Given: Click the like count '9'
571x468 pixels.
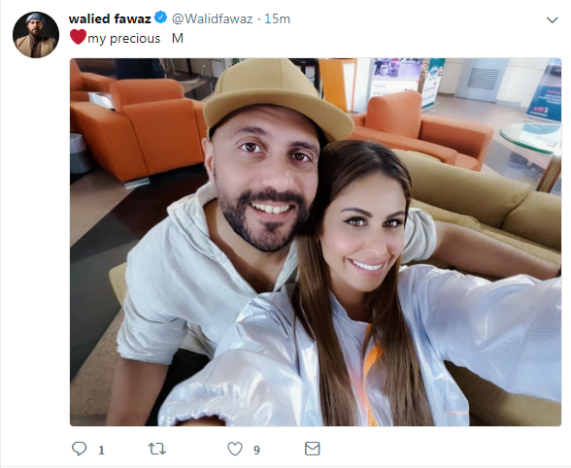Looking at the screenshot, I should [x=256, y=451].
